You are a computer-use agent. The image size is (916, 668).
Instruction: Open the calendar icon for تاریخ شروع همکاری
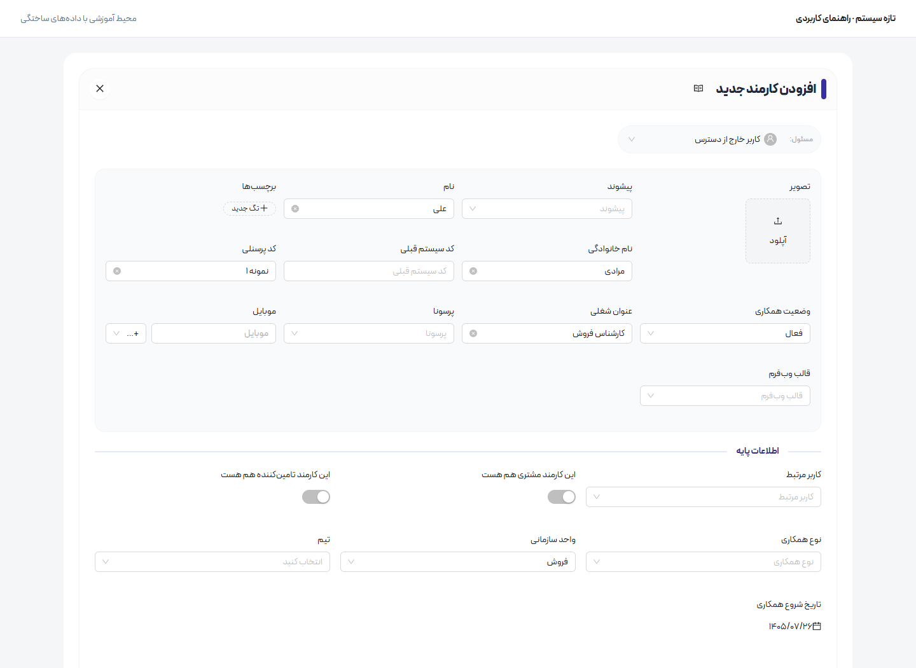tap(817, 626)
